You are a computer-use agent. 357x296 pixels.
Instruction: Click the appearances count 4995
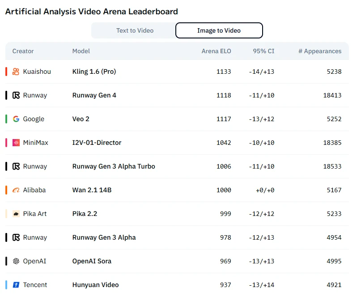tap(334, 261)
